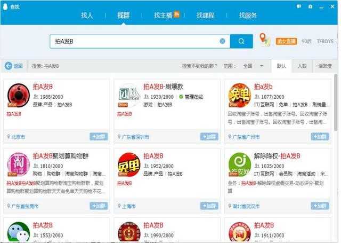Screen dimensions: 341x243
Task: Join the group located in 北京市
Action: (99, 137)
